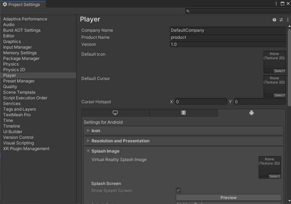Click the Default Cursor texture slot

pyautogui.click(x=275, y=86)
